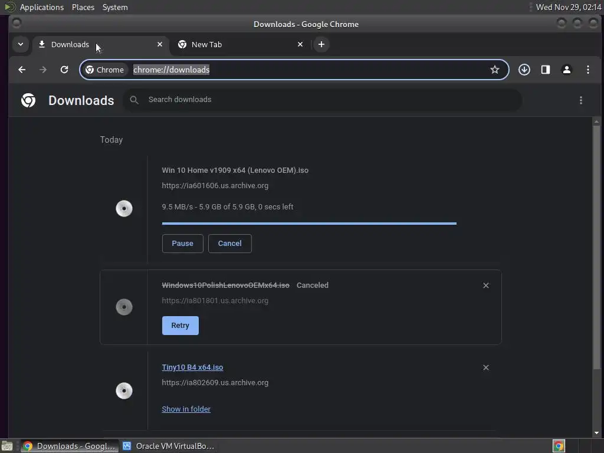Switch to the New Tab tab
This screenshot has height=453, width=604.
coord(241,44)
